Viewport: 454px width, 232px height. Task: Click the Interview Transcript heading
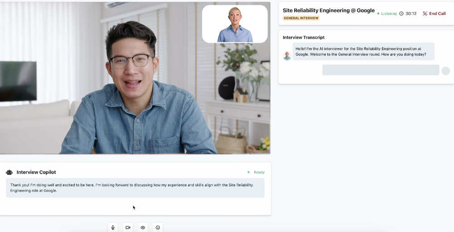click(303, 37)
